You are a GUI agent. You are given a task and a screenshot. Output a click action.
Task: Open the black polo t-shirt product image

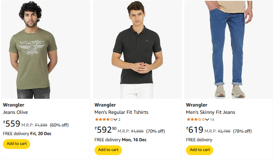click(x=137, y=50)
